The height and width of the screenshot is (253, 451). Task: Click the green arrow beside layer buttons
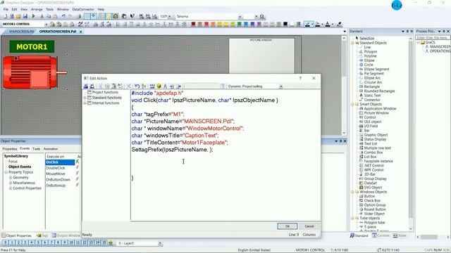(111, 243)
